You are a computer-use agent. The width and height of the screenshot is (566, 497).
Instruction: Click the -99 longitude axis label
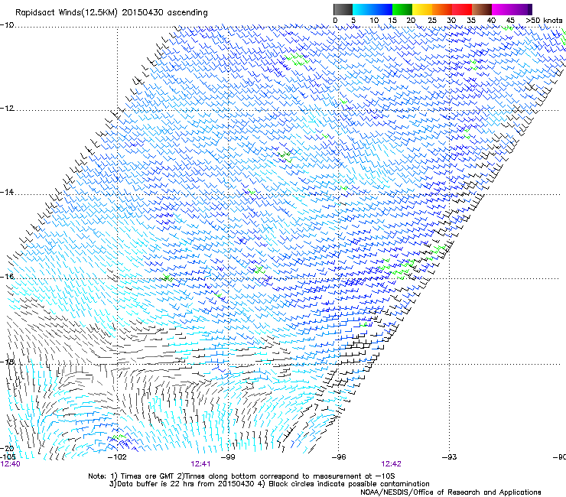coord(228,457)
